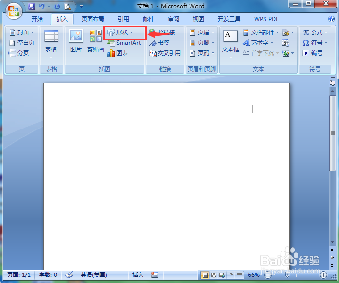Insert a hyperlink with 超链接
The height and width of the screenshot is (283, 339).
coord(162,32)
